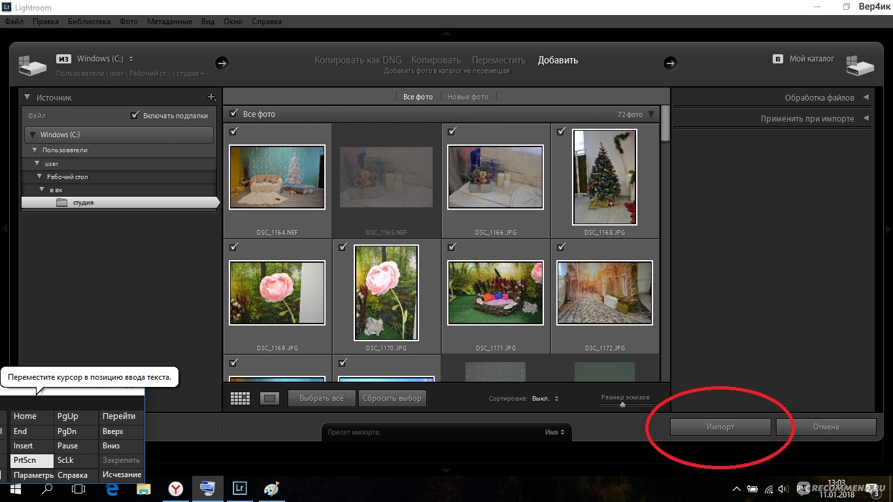
Task: Open Paint from the taskbar
Action: 271,488
